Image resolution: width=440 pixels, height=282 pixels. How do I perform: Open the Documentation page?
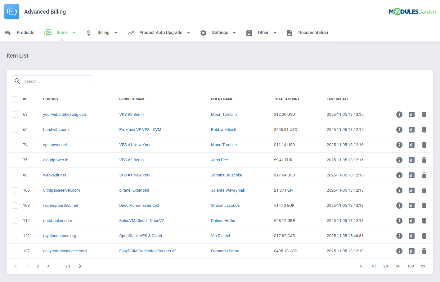[x=313, y=33]
